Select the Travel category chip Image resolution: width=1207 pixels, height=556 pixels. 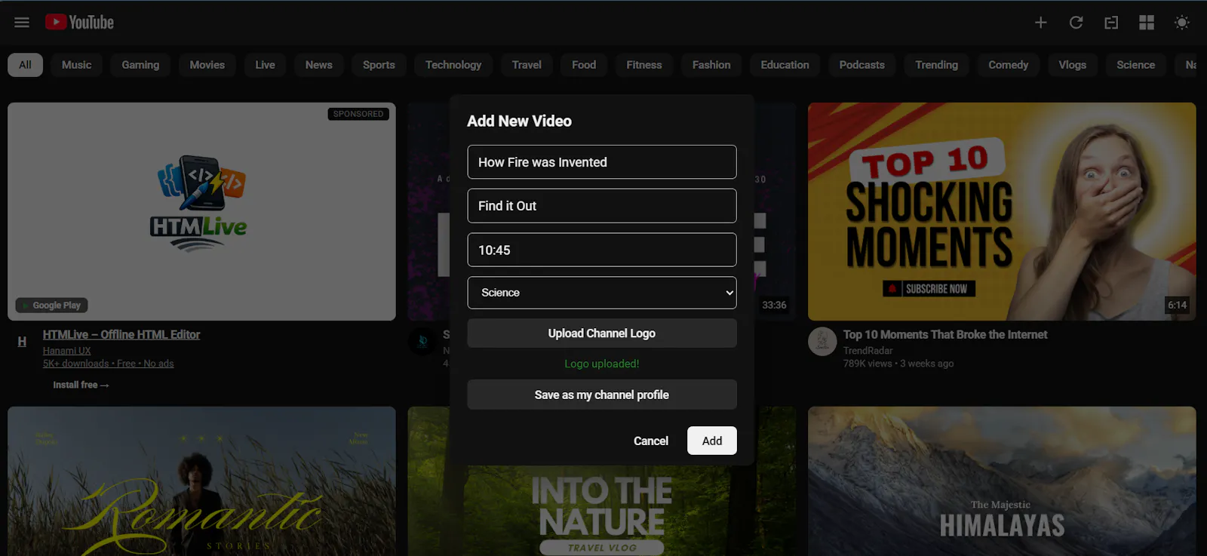tap(527, 65)
